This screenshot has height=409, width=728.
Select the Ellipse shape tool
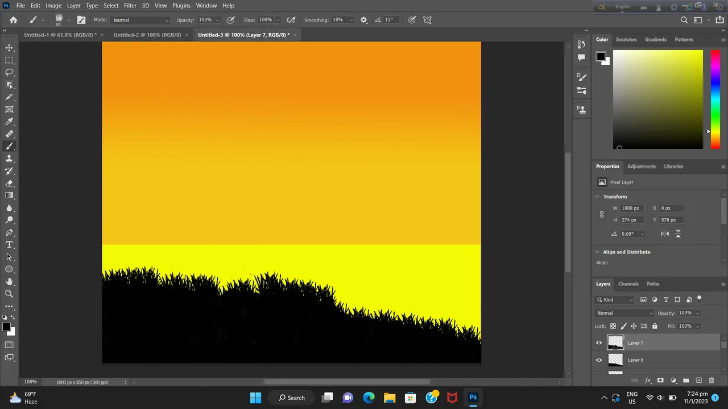[9, 269]
